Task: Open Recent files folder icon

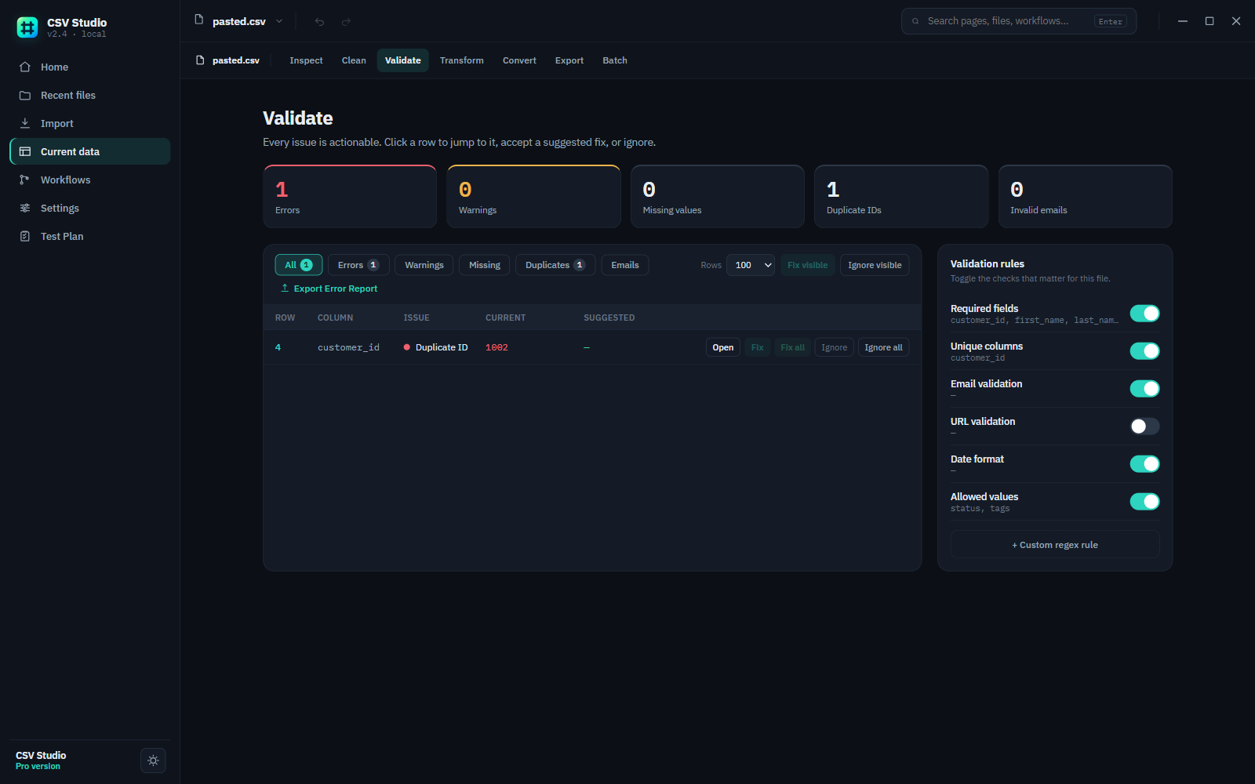Action: (25, 95)
